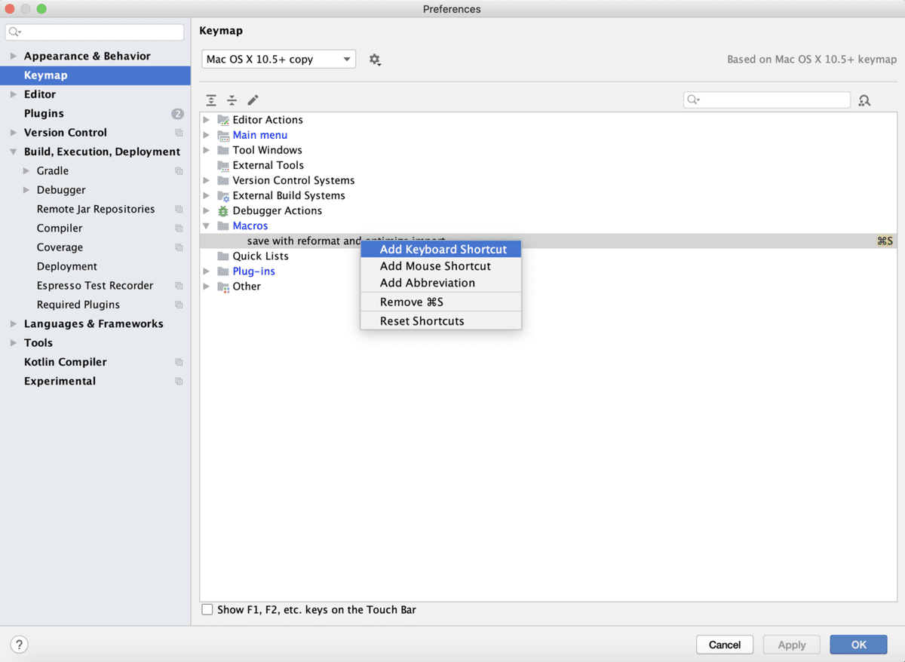Viewport: 905px width, 662px height.
Task: Click the OK button
Action: click(x=859, y=645)
